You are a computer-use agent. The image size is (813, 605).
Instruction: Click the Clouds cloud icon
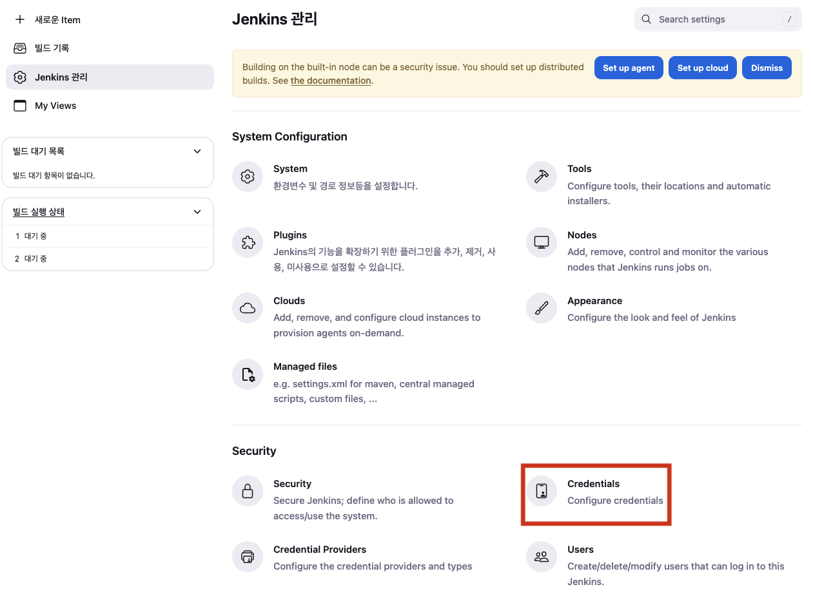click(x=248, y=309)
